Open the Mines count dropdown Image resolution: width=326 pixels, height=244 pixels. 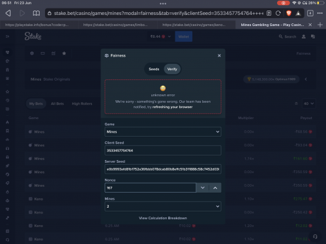(163, 206)
